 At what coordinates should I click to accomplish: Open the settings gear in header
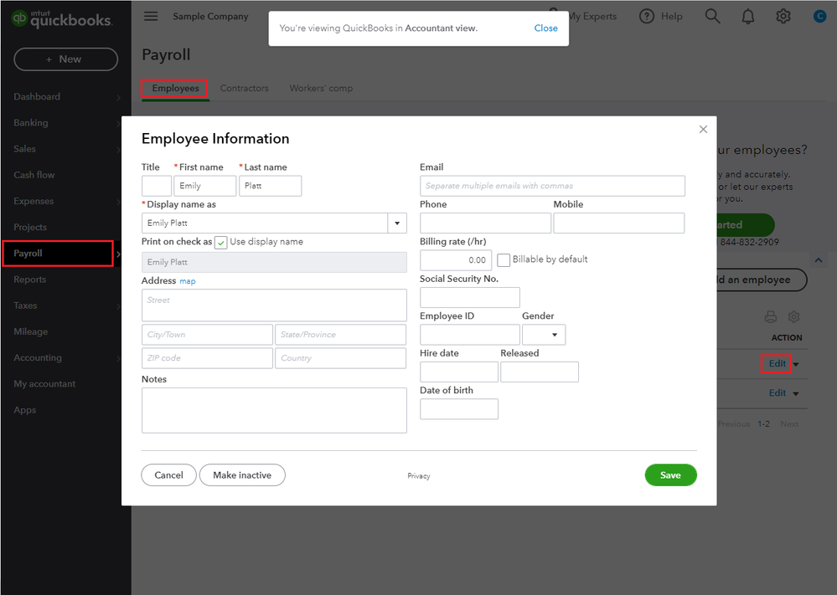(x=783, y=16)
